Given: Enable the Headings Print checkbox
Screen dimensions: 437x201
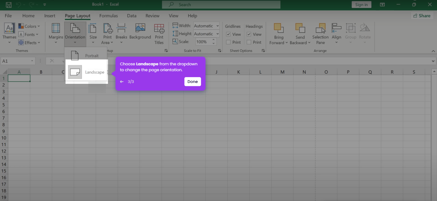Looking at the screenshot, I should click(x=249, y=42).
